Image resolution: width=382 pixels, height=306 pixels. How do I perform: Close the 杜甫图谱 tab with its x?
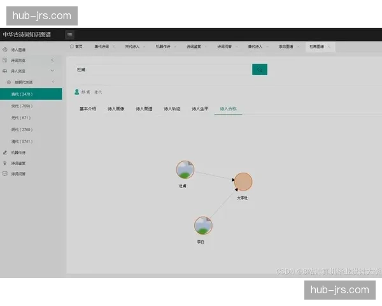point(329,47)
